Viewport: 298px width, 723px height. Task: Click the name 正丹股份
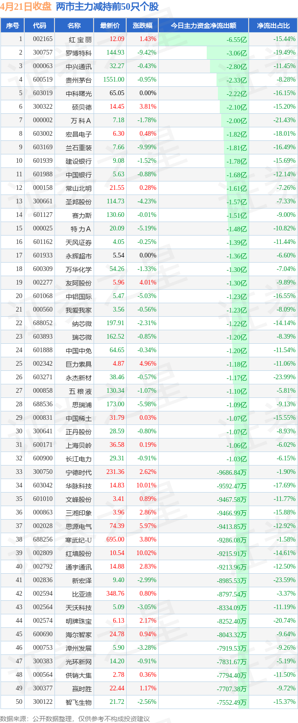click(x=79, y=431)
